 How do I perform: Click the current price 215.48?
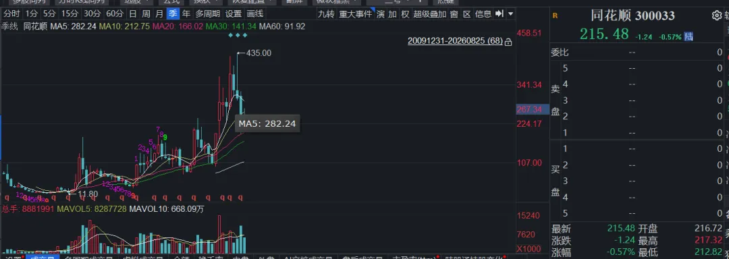click(604, 34)
